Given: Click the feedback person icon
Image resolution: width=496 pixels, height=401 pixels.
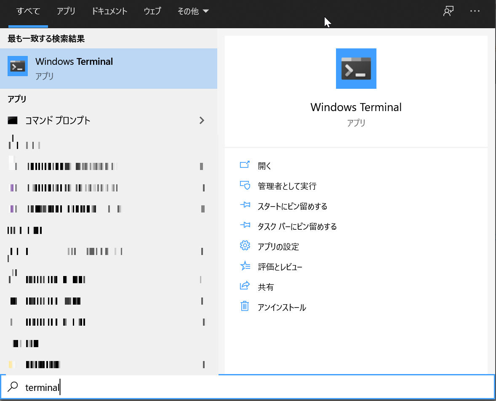Looking at the screenshot, I should [448, 11].
